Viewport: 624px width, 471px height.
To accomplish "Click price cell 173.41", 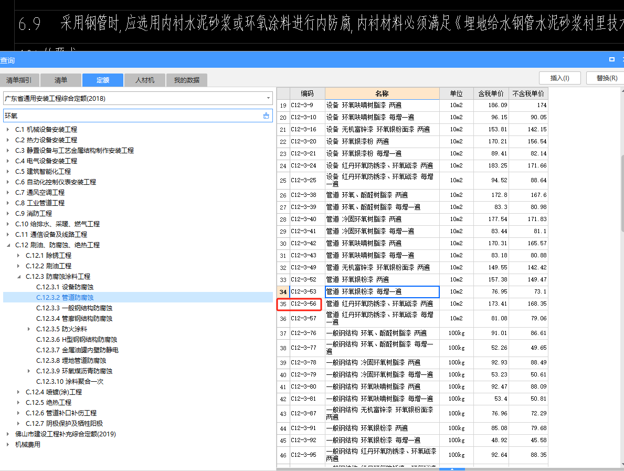I will pos(491,304).
